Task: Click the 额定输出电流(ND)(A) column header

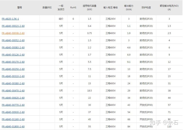Action: point(169,7)
